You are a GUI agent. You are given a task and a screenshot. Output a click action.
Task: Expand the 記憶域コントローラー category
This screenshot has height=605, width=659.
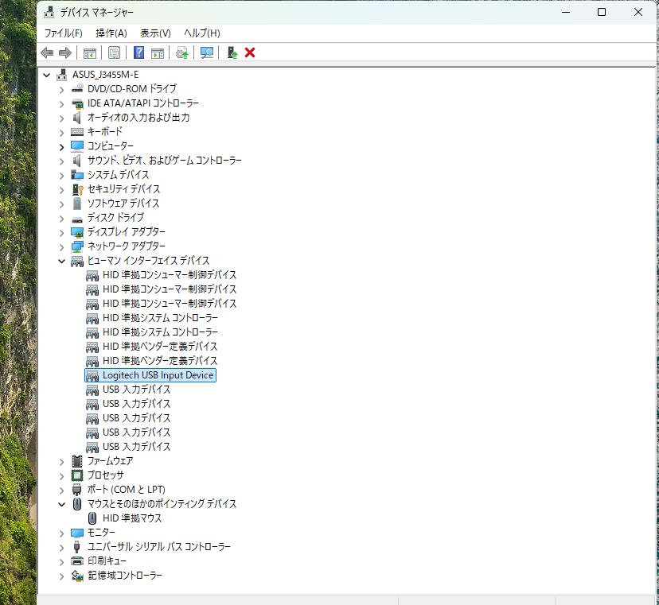point(62,576)
